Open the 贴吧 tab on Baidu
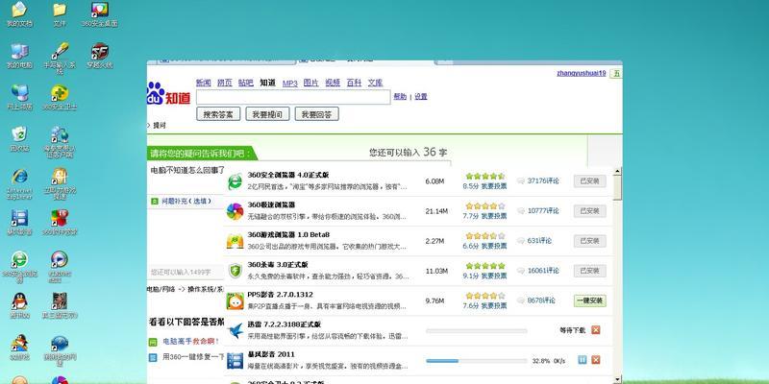This screenshot has width=769, height=384. point(246,83)
